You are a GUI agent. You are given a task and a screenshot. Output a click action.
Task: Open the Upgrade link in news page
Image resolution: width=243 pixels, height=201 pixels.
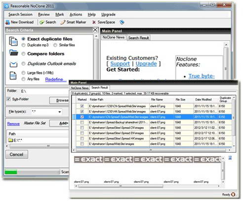[146, 64]
